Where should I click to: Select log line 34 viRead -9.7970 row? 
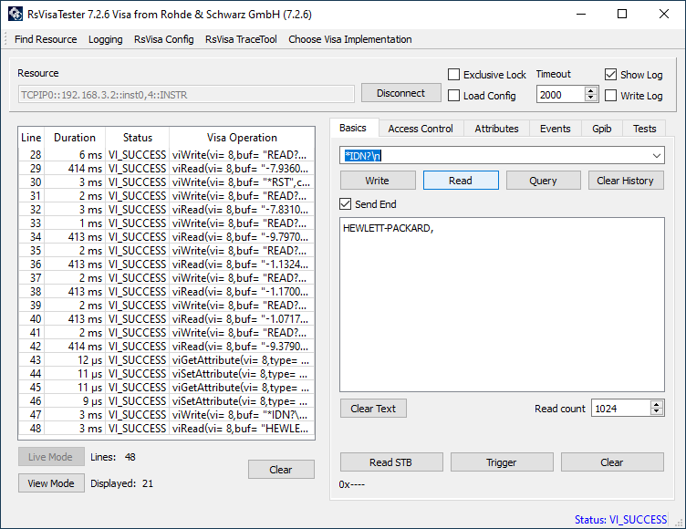(x=166, y=236)
